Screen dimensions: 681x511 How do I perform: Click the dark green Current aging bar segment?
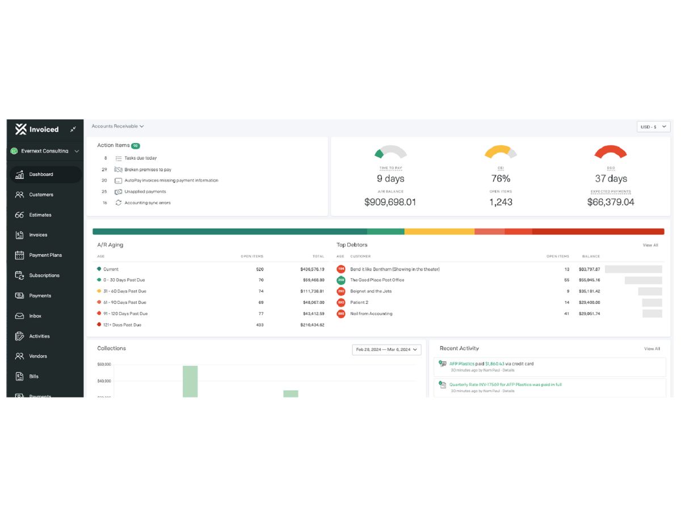230,232
